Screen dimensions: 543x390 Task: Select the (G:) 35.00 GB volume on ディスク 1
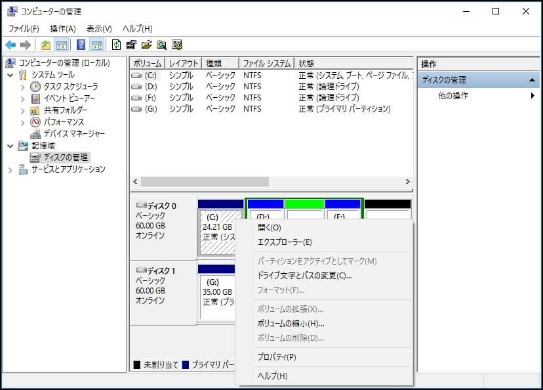(x=216, y=284)
